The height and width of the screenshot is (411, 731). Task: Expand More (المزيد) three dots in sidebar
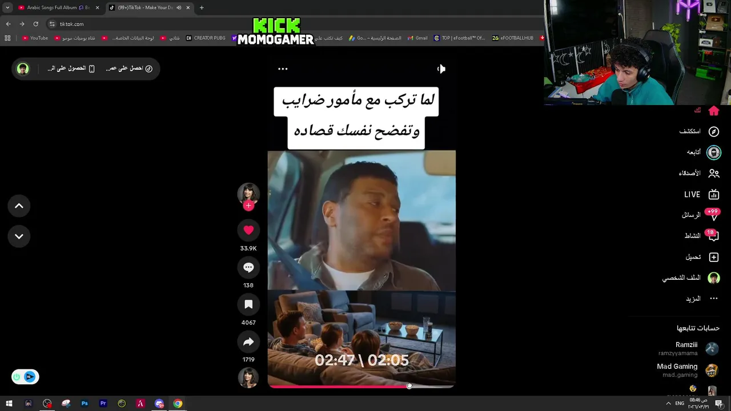pyautogui.click(x=702, y=299)
